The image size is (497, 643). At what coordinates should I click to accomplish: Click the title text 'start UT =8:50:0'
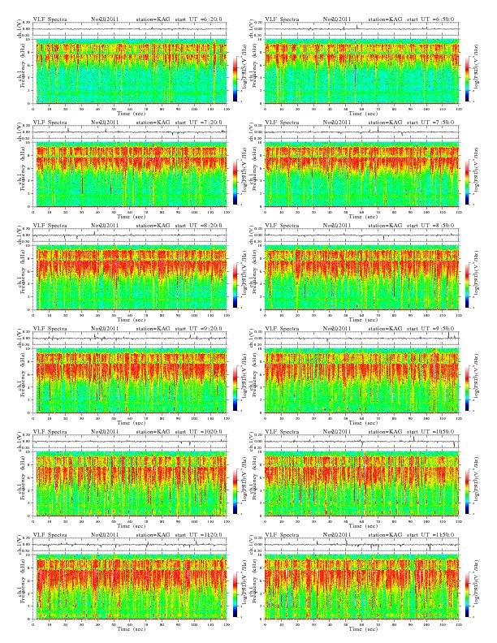coord(430,225)
